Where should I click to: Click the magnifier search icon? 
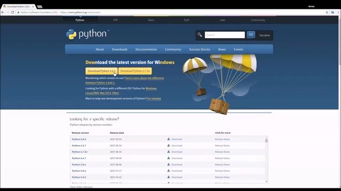point(200,34)
